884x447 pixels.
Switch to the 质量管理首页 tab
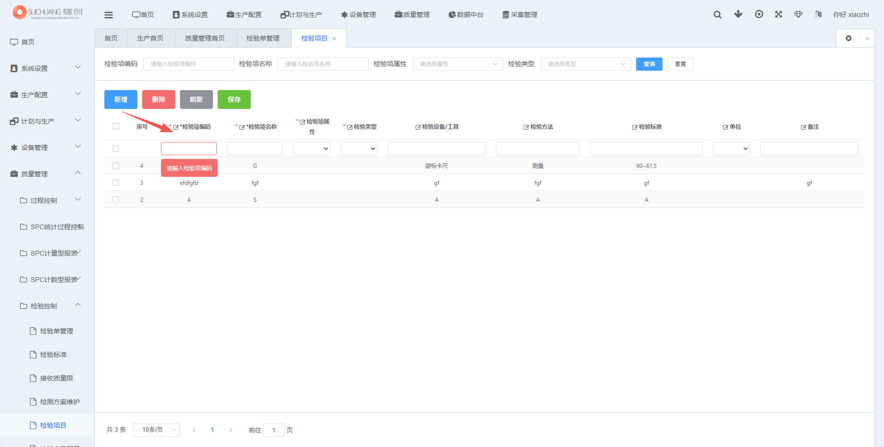(x=205, y=38)
